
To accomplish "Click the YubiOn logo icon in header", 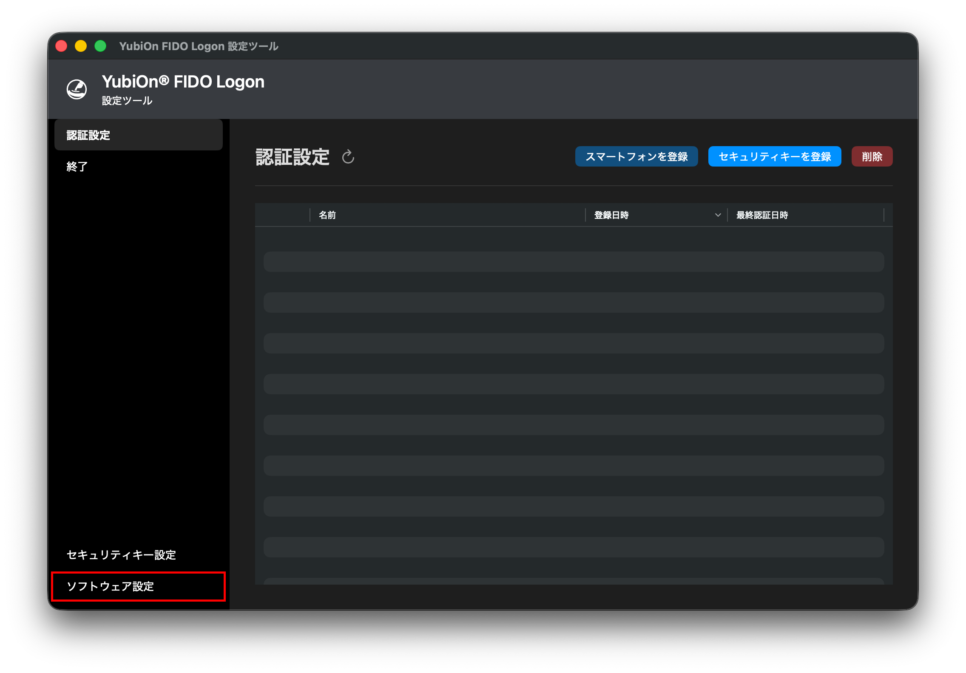I will point(77,89).
